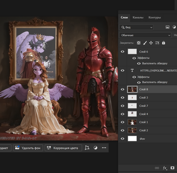Select Слой 4 thumbnail
The width and height of the screenshot is (177, 173).
(x=132, y=114)
